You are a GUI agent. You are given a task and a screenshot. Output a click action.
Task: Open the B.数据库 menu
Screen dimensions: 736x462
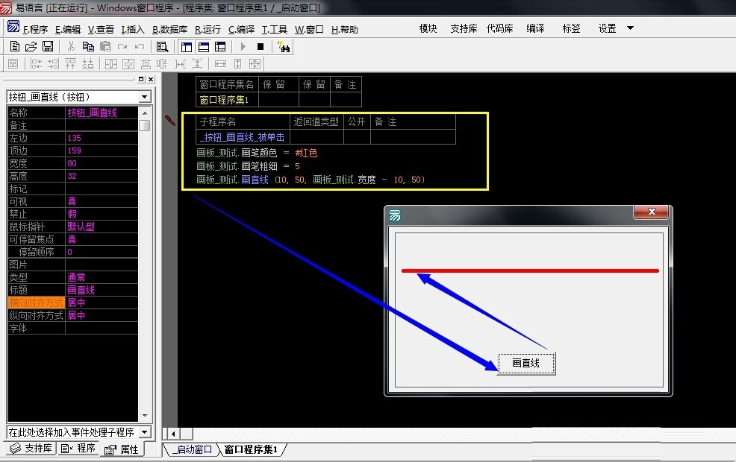click(169, 30)
